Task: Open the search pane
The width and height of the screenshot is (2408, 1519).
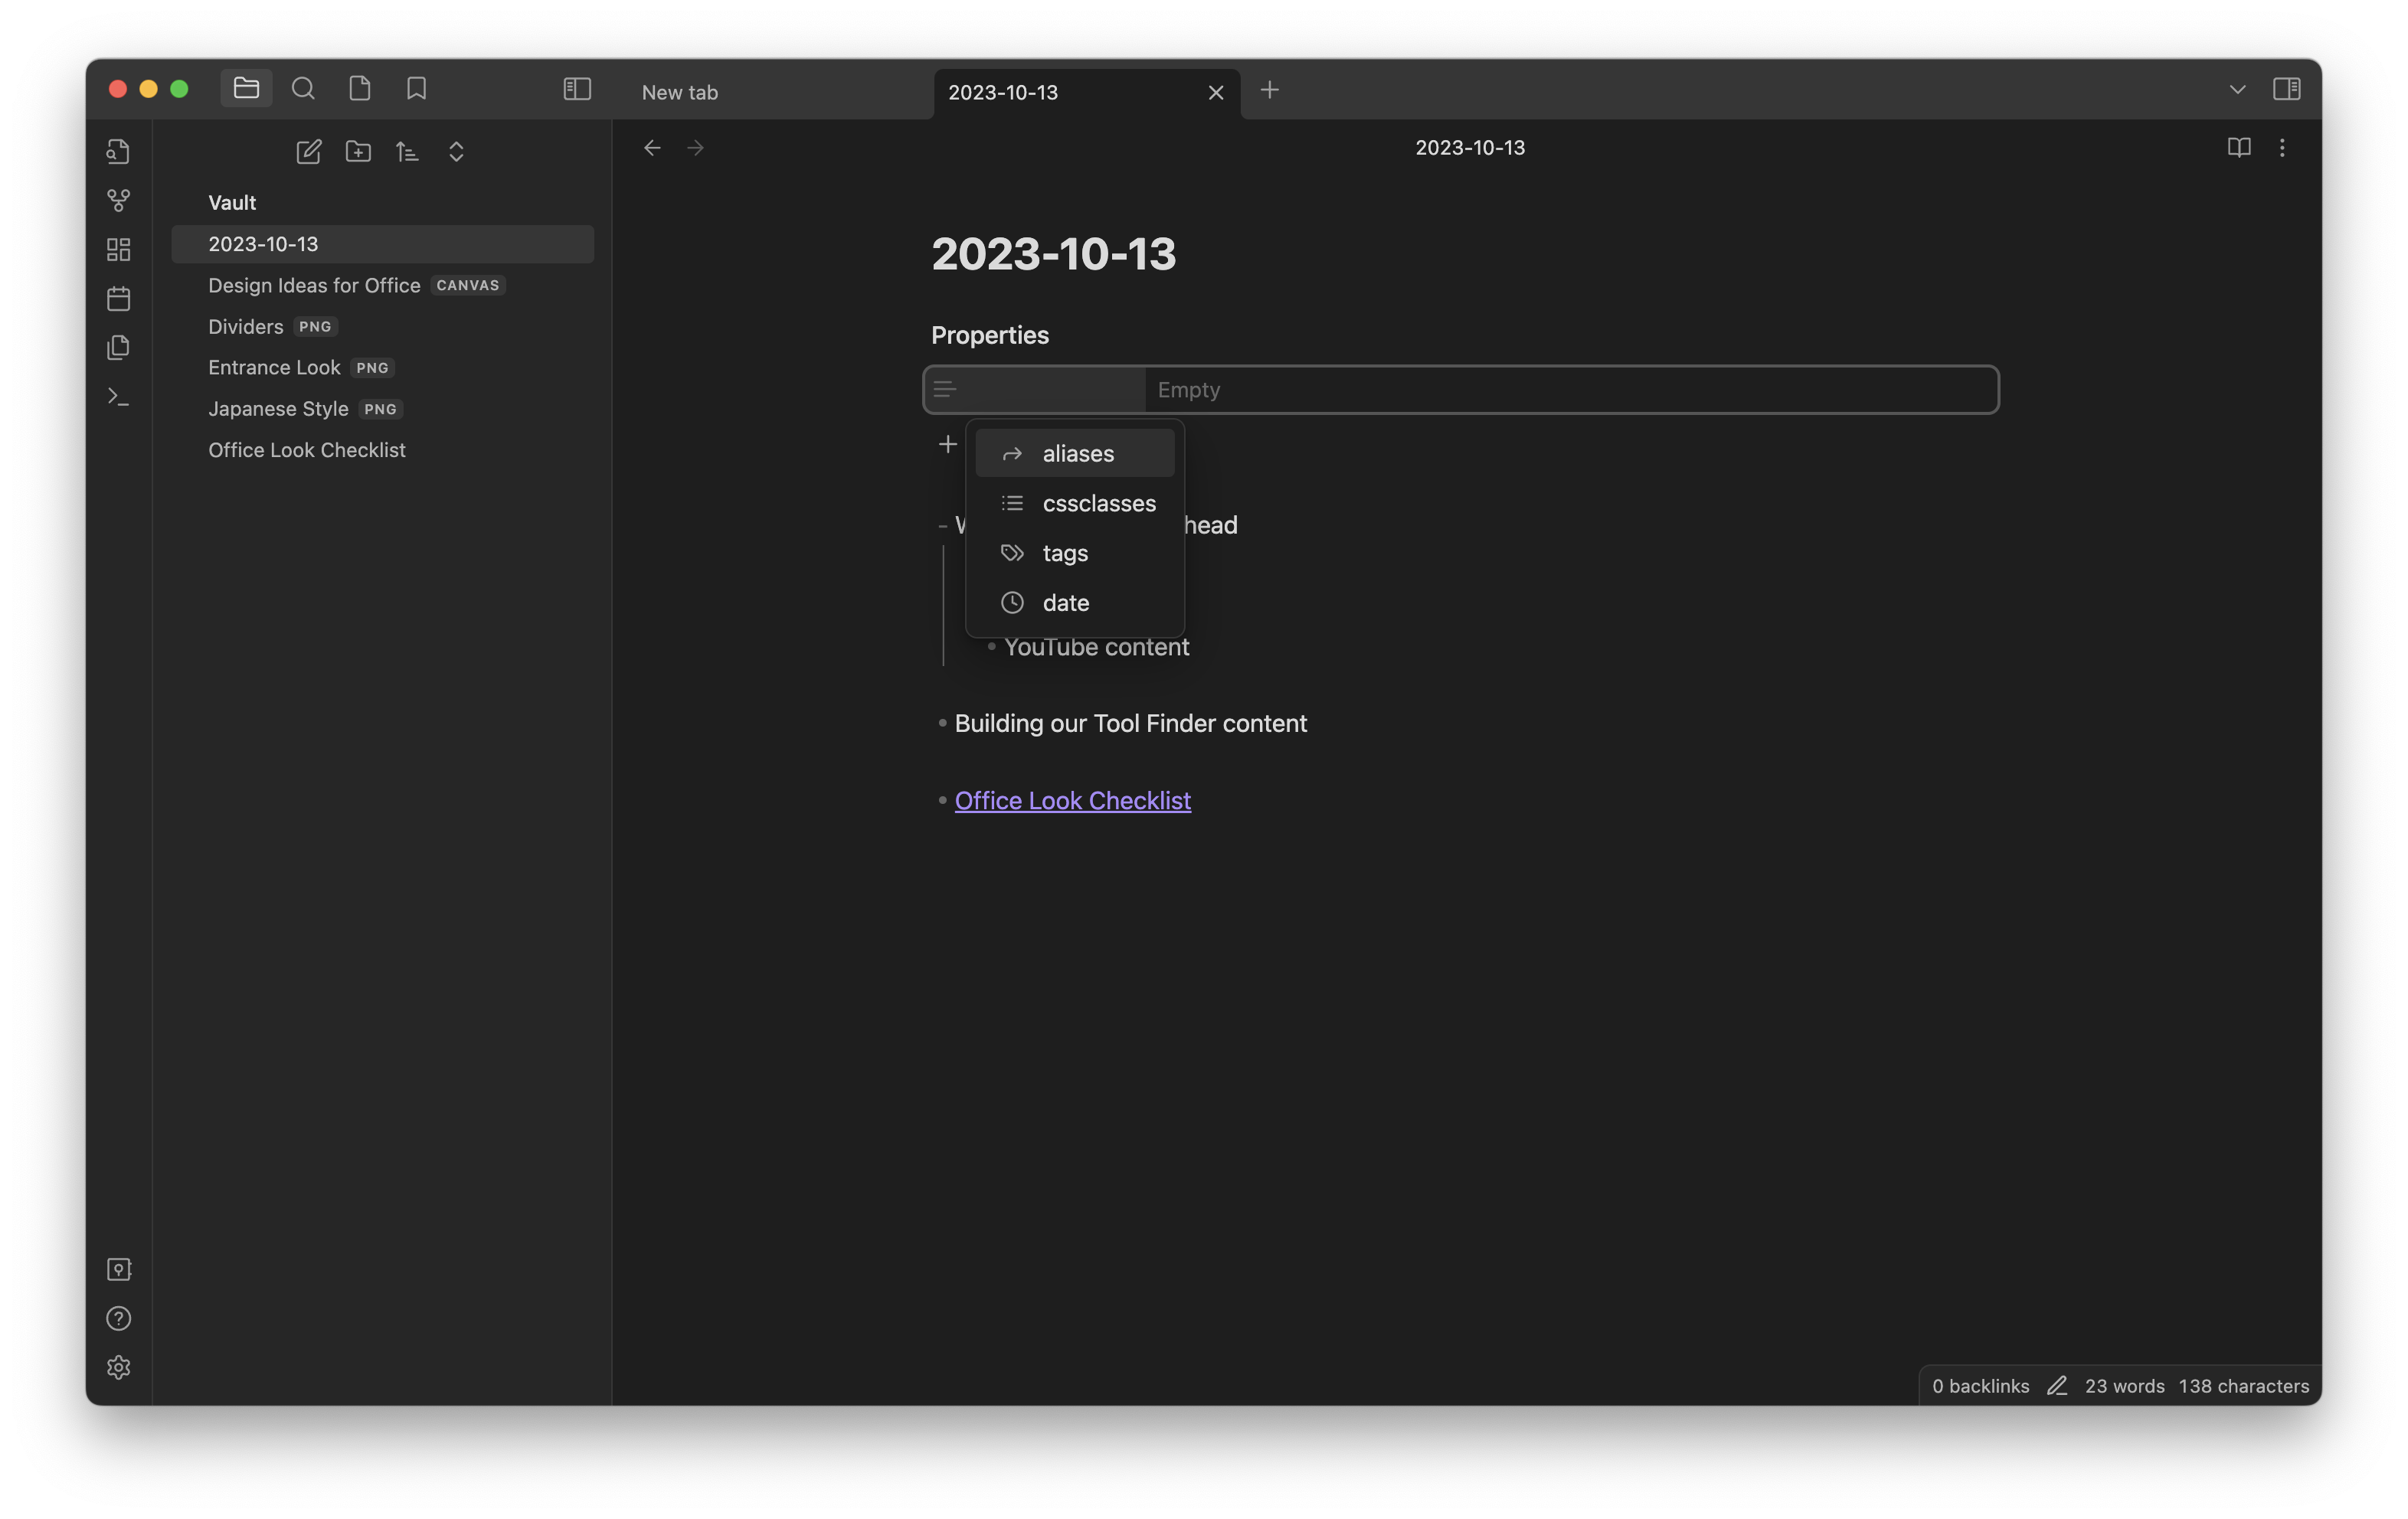Action: [303, 89]
